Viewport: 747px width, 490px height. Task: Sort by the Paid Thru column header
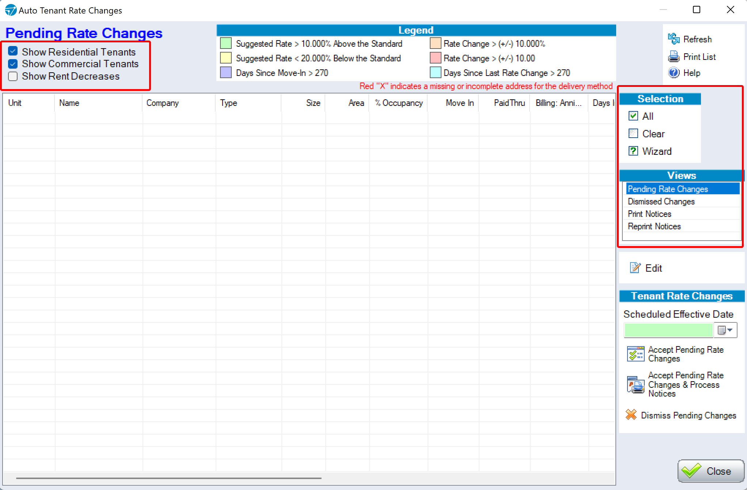coord(504,103)
